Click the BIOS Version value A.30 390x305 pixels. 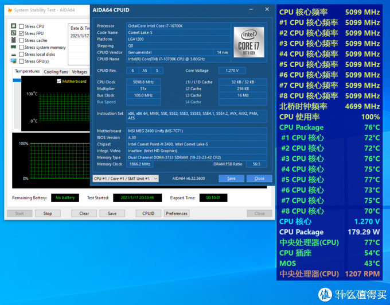[x=197, y=137]
